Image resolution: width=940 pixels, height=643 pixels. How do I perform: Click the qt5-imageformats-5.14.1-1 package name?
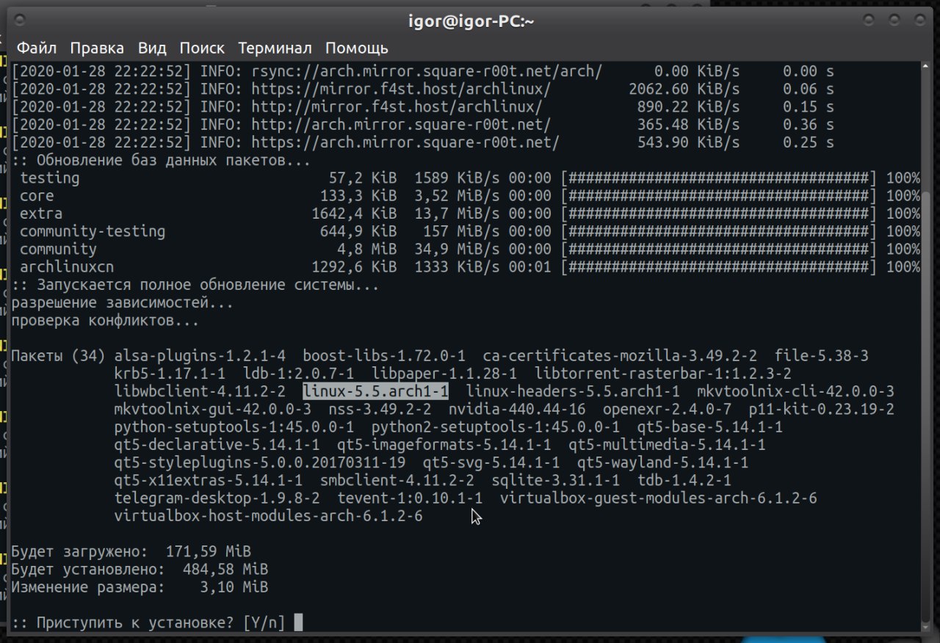coord(444,445)
